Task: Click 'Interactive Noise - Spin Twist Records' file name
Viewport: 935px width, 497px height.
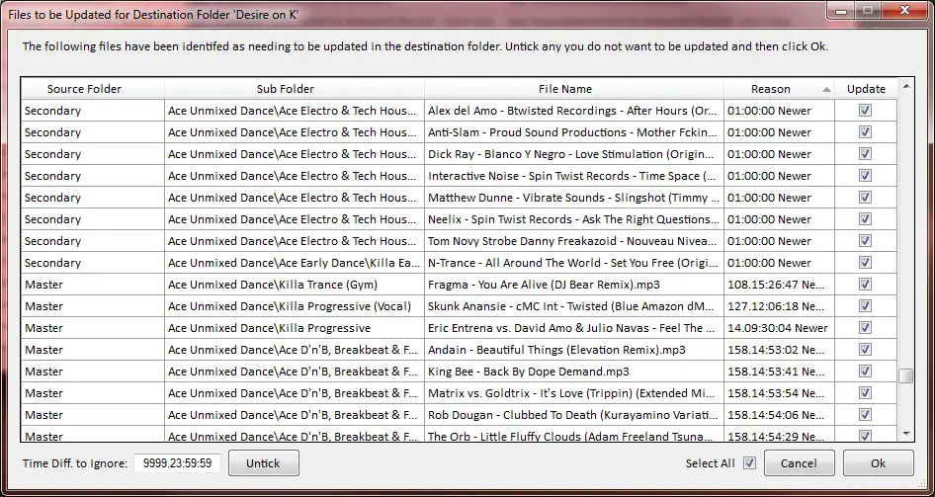Action: pyautogui.click(x=573, y=176)
